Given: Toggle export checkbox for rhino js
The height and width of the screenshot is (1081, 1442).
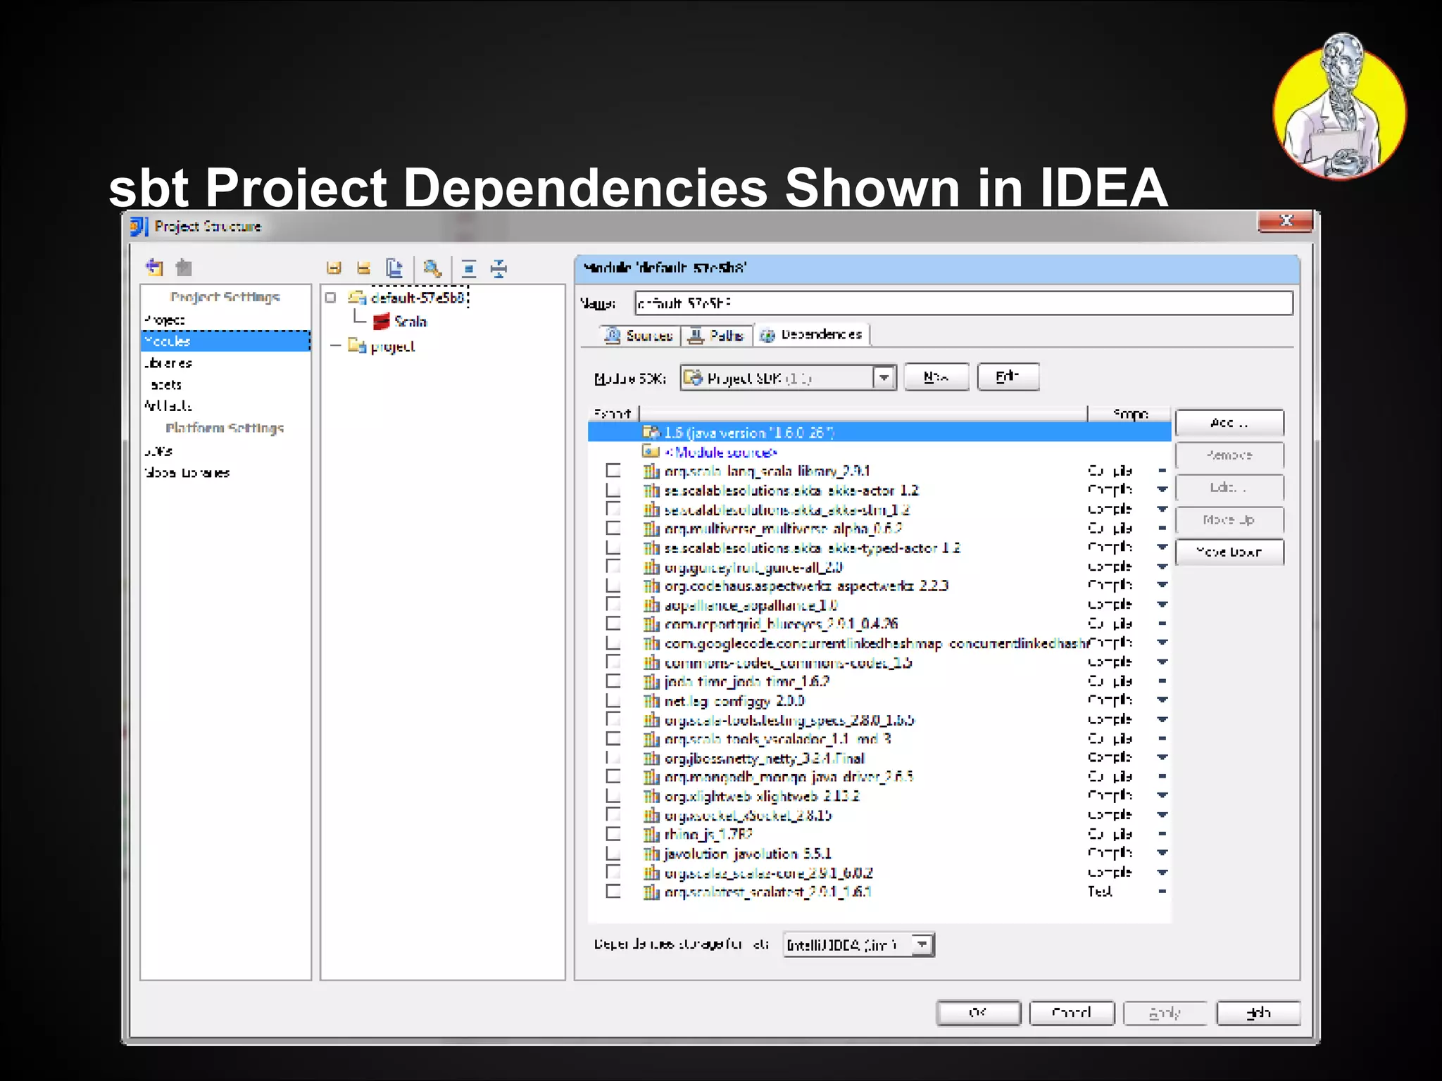Looking at the screenshot, I should [x=613, y=833].
